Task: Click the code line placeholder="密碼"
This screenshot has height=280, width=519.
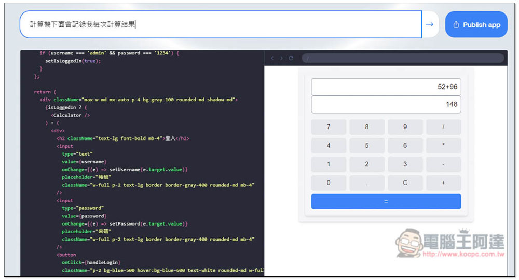Action: tap(86, 231)
